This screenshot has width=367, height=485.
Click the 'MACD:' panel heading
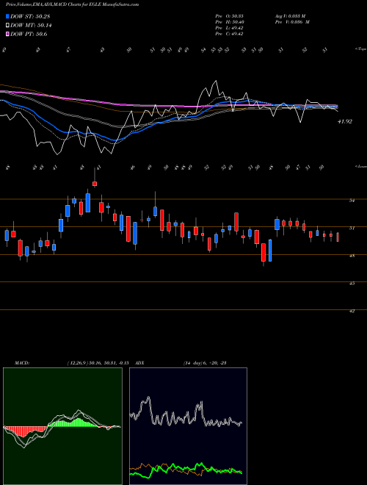tap(22, 363)
